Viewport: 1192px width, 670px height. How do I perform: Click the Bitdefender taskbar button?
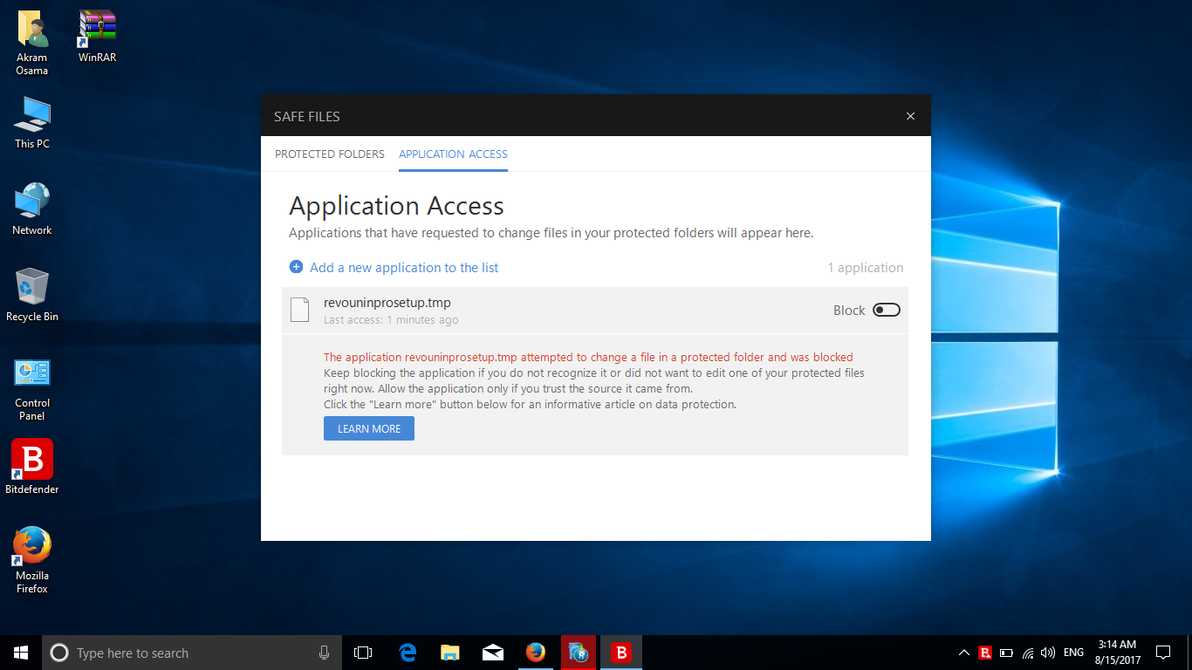coord(621,653)
